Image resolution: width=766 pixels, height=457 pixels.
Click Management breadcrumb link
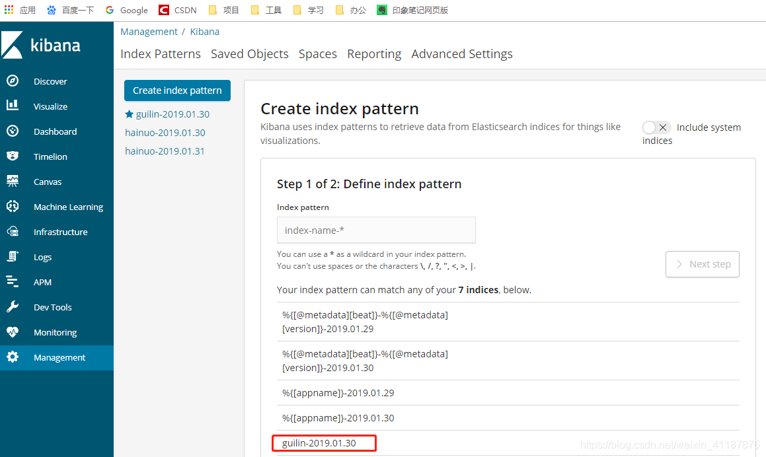(149, 31)
